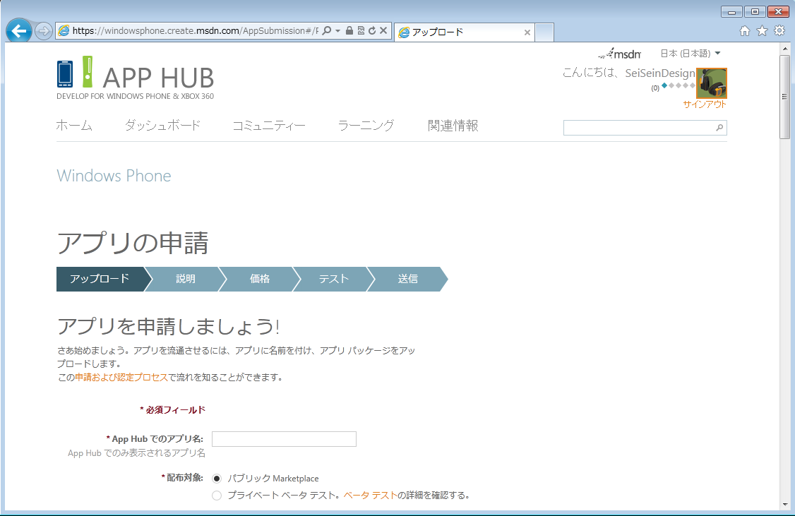795x516 pixels.
Task: Open the ラーニング menu item
Action: coord(366,125)
